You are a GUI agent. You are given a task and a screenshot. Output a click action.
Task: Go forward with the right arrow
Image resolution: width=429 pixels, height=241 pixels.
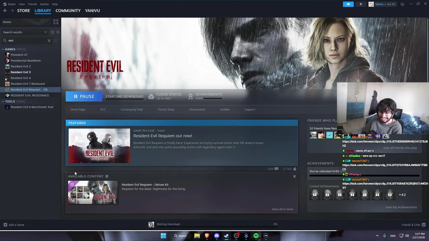12,11
